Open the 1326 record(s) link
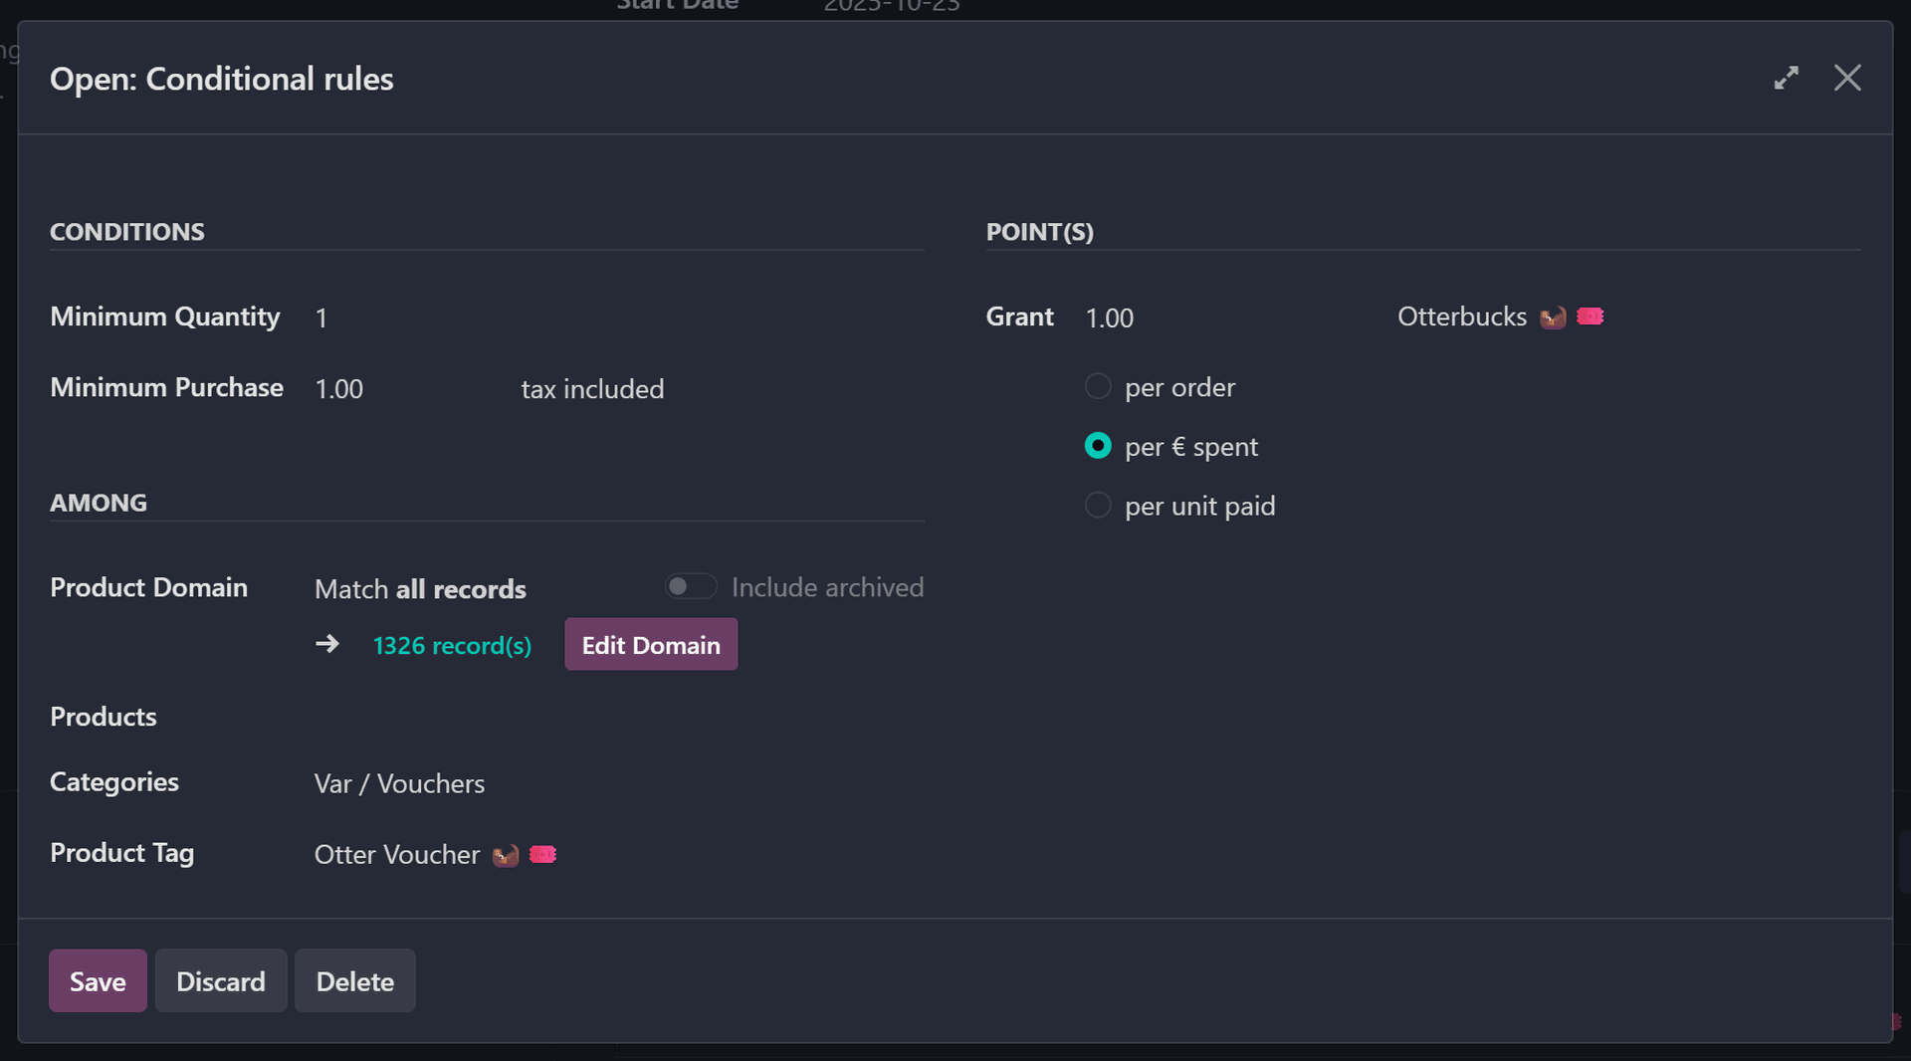Viewport: 1911px width, 1061px height. [x=452, y=646]
